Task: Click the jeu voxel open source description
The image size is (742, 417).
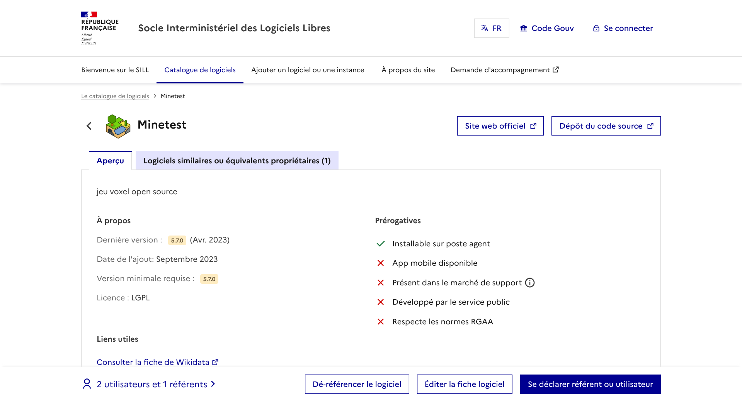Action: point(137,192)
